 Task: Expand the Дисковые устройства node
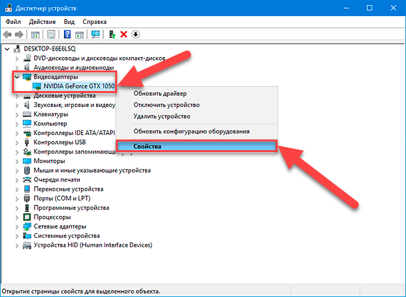point(17,96)
